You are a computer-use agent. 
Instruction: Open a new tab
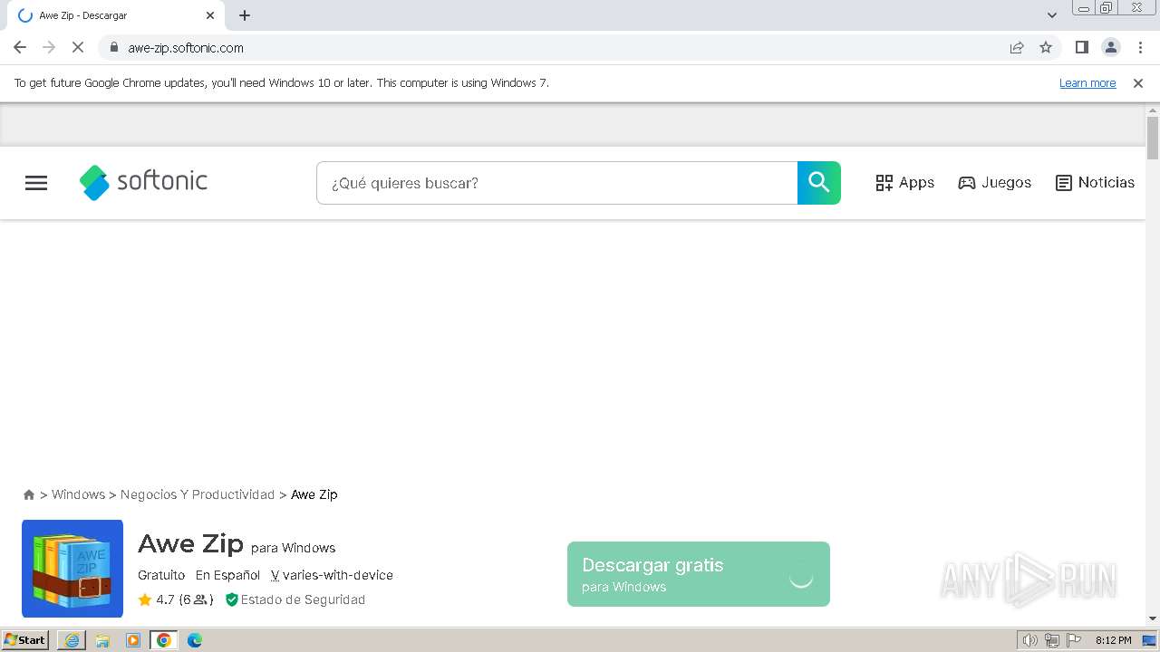(x=245, y=15)
